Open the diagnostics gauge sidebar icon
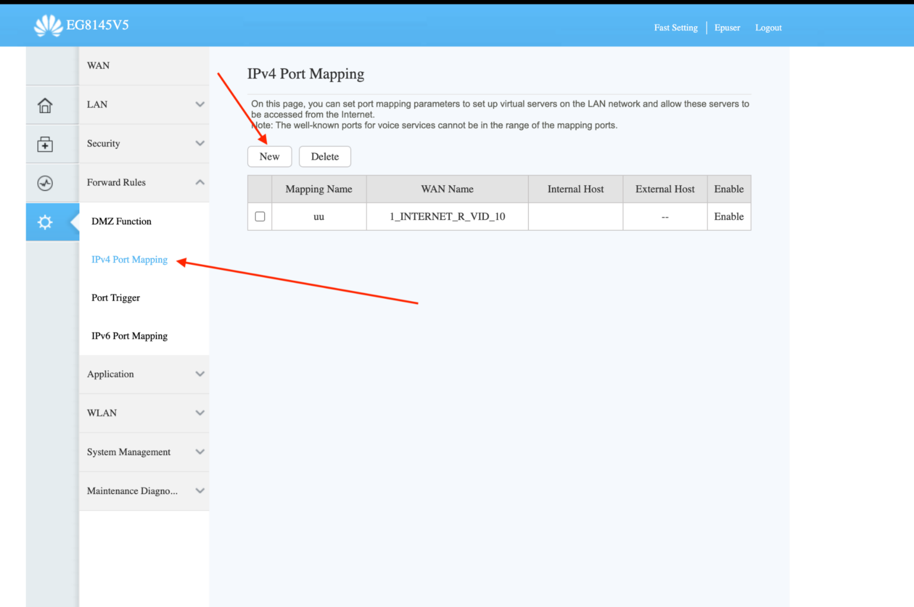 [45, 183]
